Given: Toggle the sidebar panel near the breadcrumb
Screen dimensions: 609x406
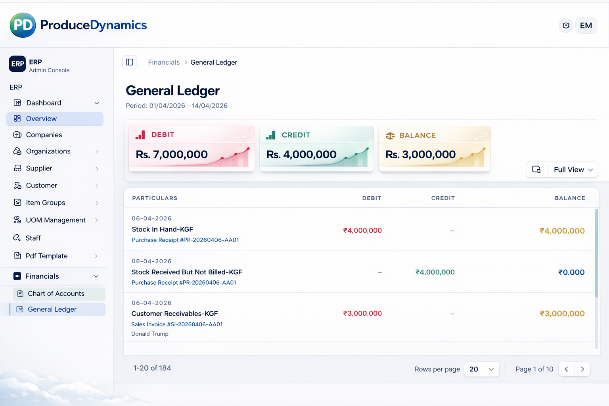Looking at the screenshot, I should tap(130, 62).
